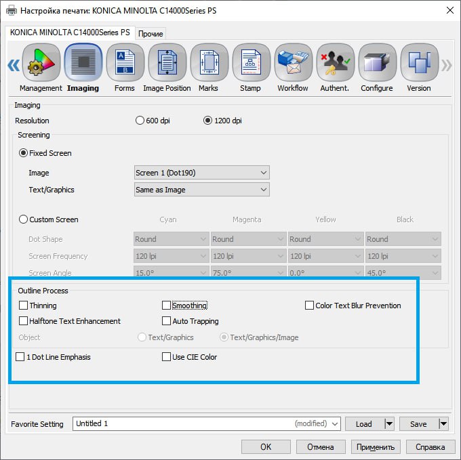Enable 1 Dot Line Emphasis

20,356
